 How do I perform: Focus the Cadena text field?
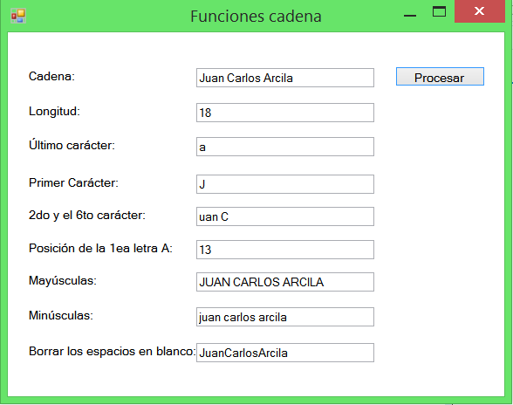tap(285, 78)
